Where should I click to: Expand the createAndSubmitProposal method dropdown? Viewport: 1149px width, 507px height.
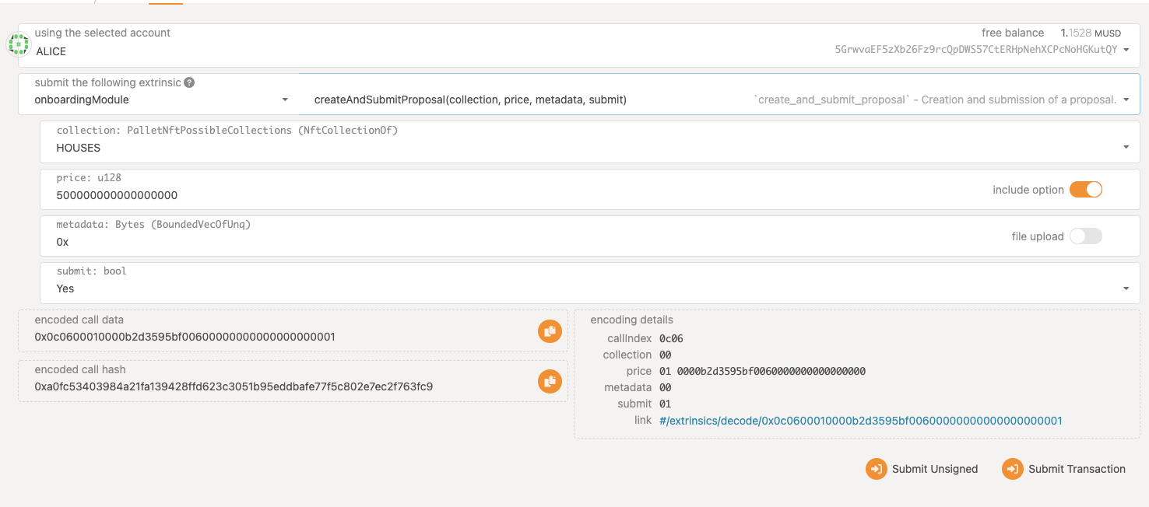click(1126, 99)
